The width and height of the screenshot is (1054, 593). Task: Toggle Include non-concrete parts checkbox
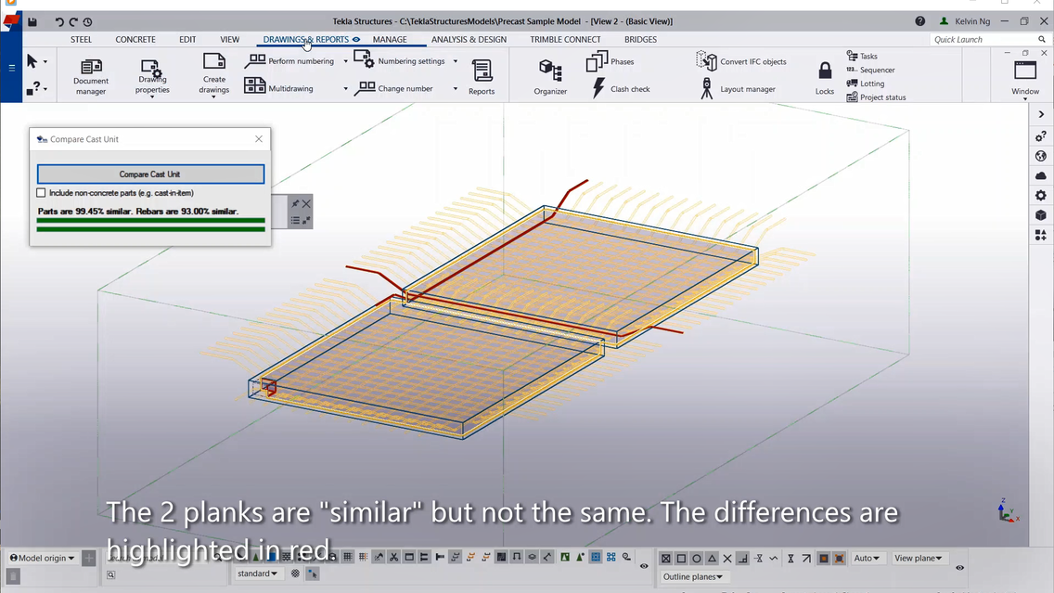[x=41, y=193]
